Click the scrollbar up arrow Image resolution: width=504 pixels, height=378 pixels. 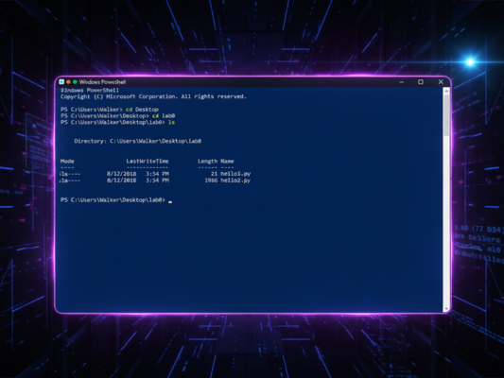click(x=446, y=92)
